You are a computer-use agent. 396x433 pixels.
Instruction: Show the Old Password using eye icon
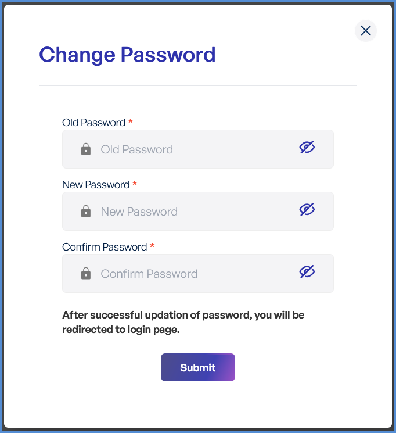click(x=307, y=148)
